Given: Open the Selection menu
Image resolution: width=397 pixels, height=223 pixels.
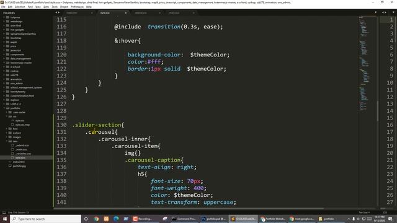Looking at the screenshot, I should pos(20,7).
